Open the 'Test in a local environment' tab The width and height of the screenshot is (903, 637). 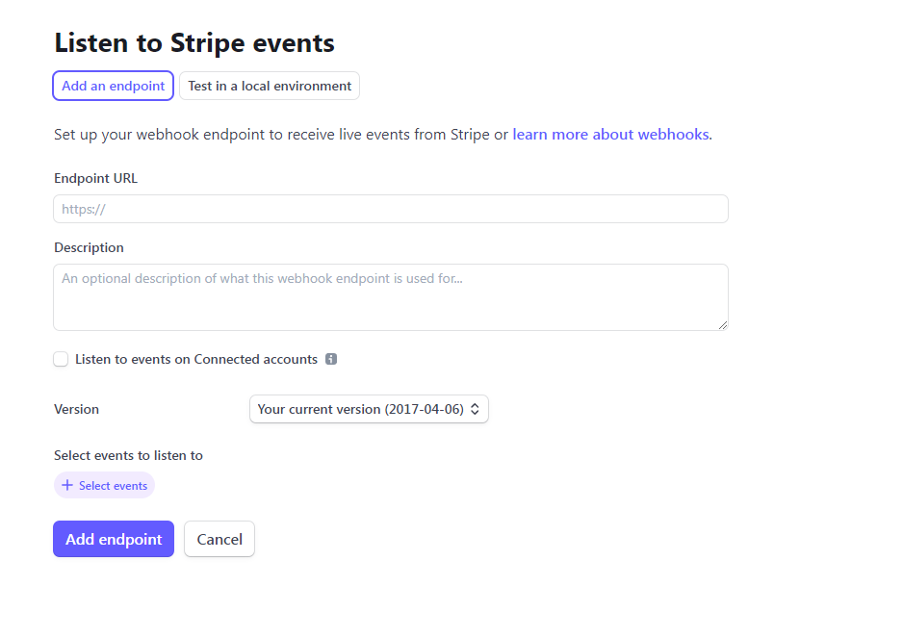(270, 86)
